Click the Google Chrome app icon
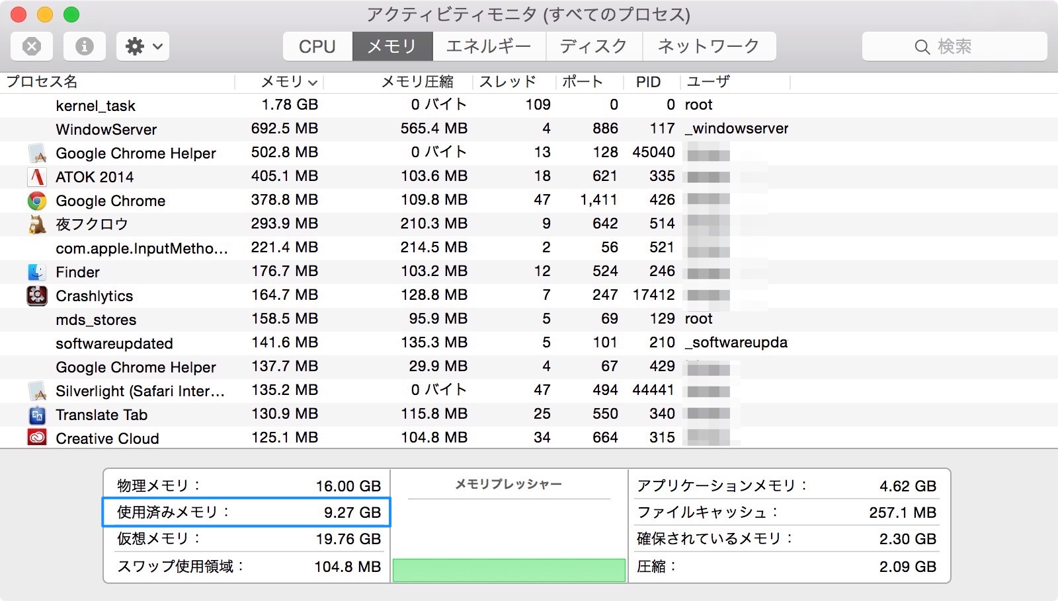 [37, 200]
